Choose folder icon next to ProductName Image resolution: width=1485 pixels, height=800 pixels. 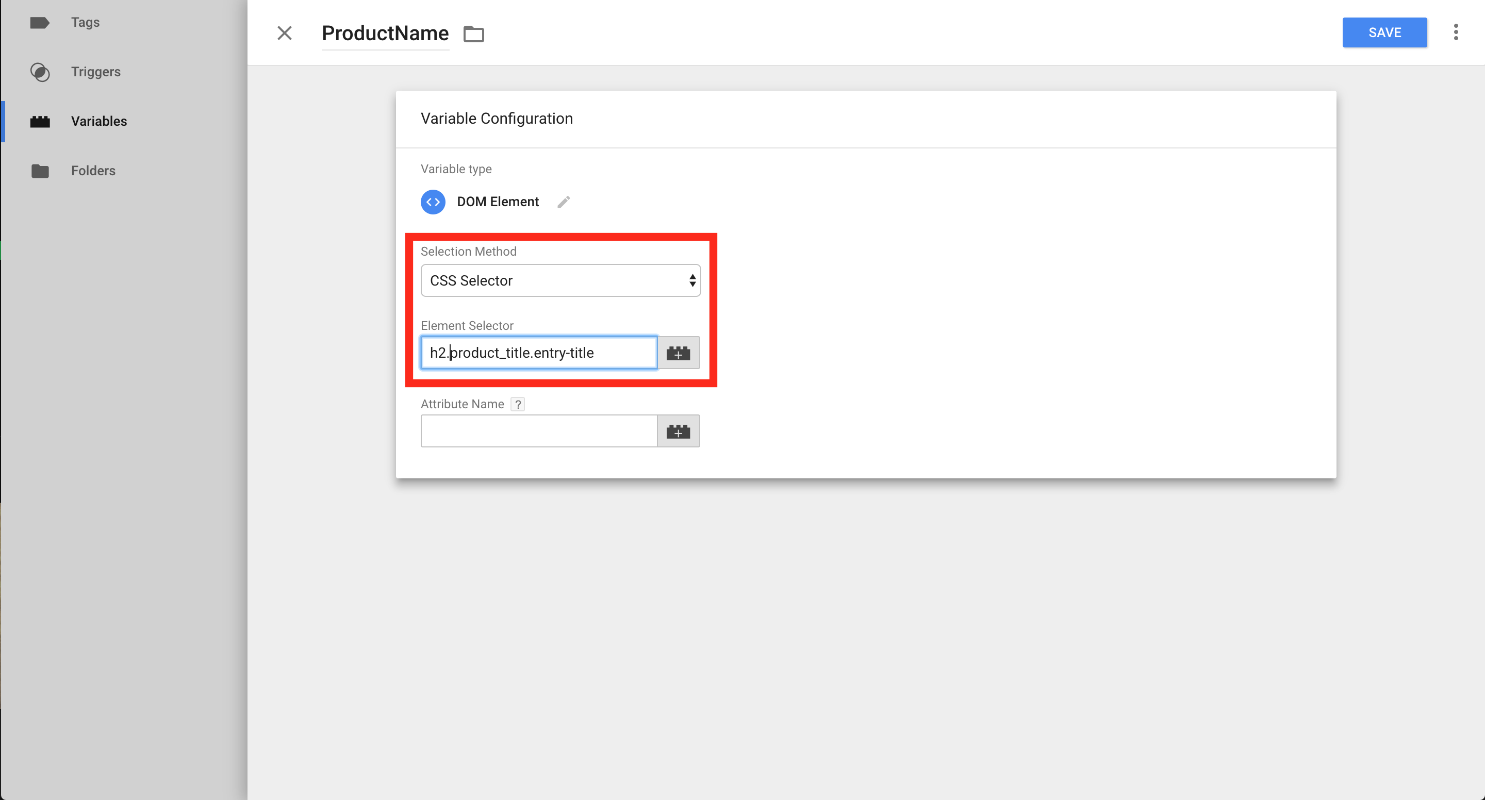(x=474, y=34)
